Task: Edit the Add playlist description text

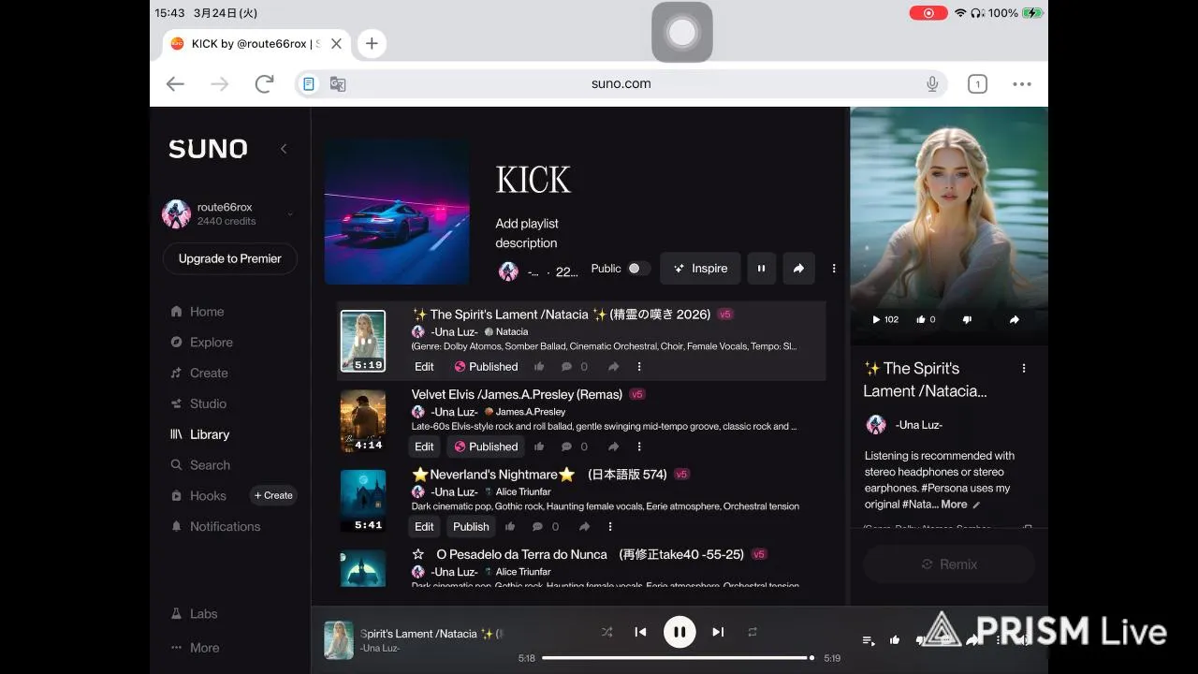Action: pyautogui.click(x=526, y=233)
